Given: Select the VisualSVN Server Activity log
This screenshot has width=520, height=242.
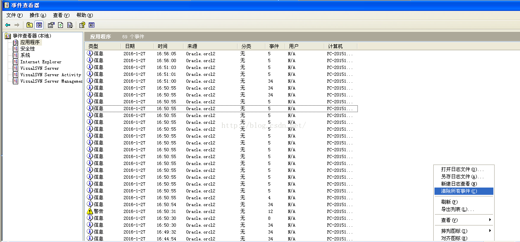Looking at the screenshot, I should coord(51,75).
